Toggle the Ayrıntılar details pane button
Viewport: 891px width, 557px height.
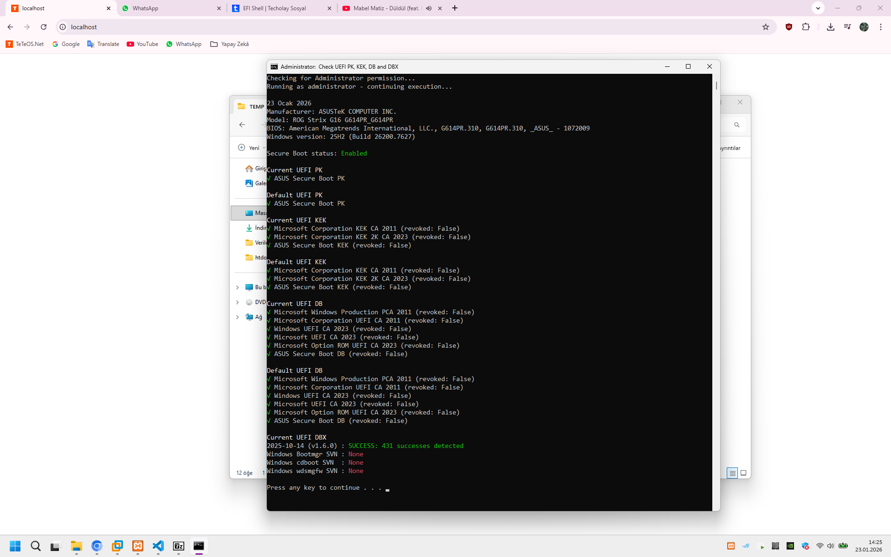click(x=730, y=148)
